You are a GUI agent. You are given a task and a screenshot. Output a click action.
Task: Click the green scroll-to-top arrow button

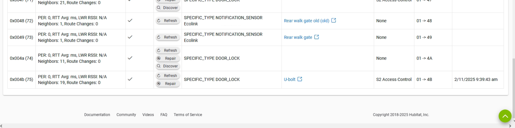point(505,116)
